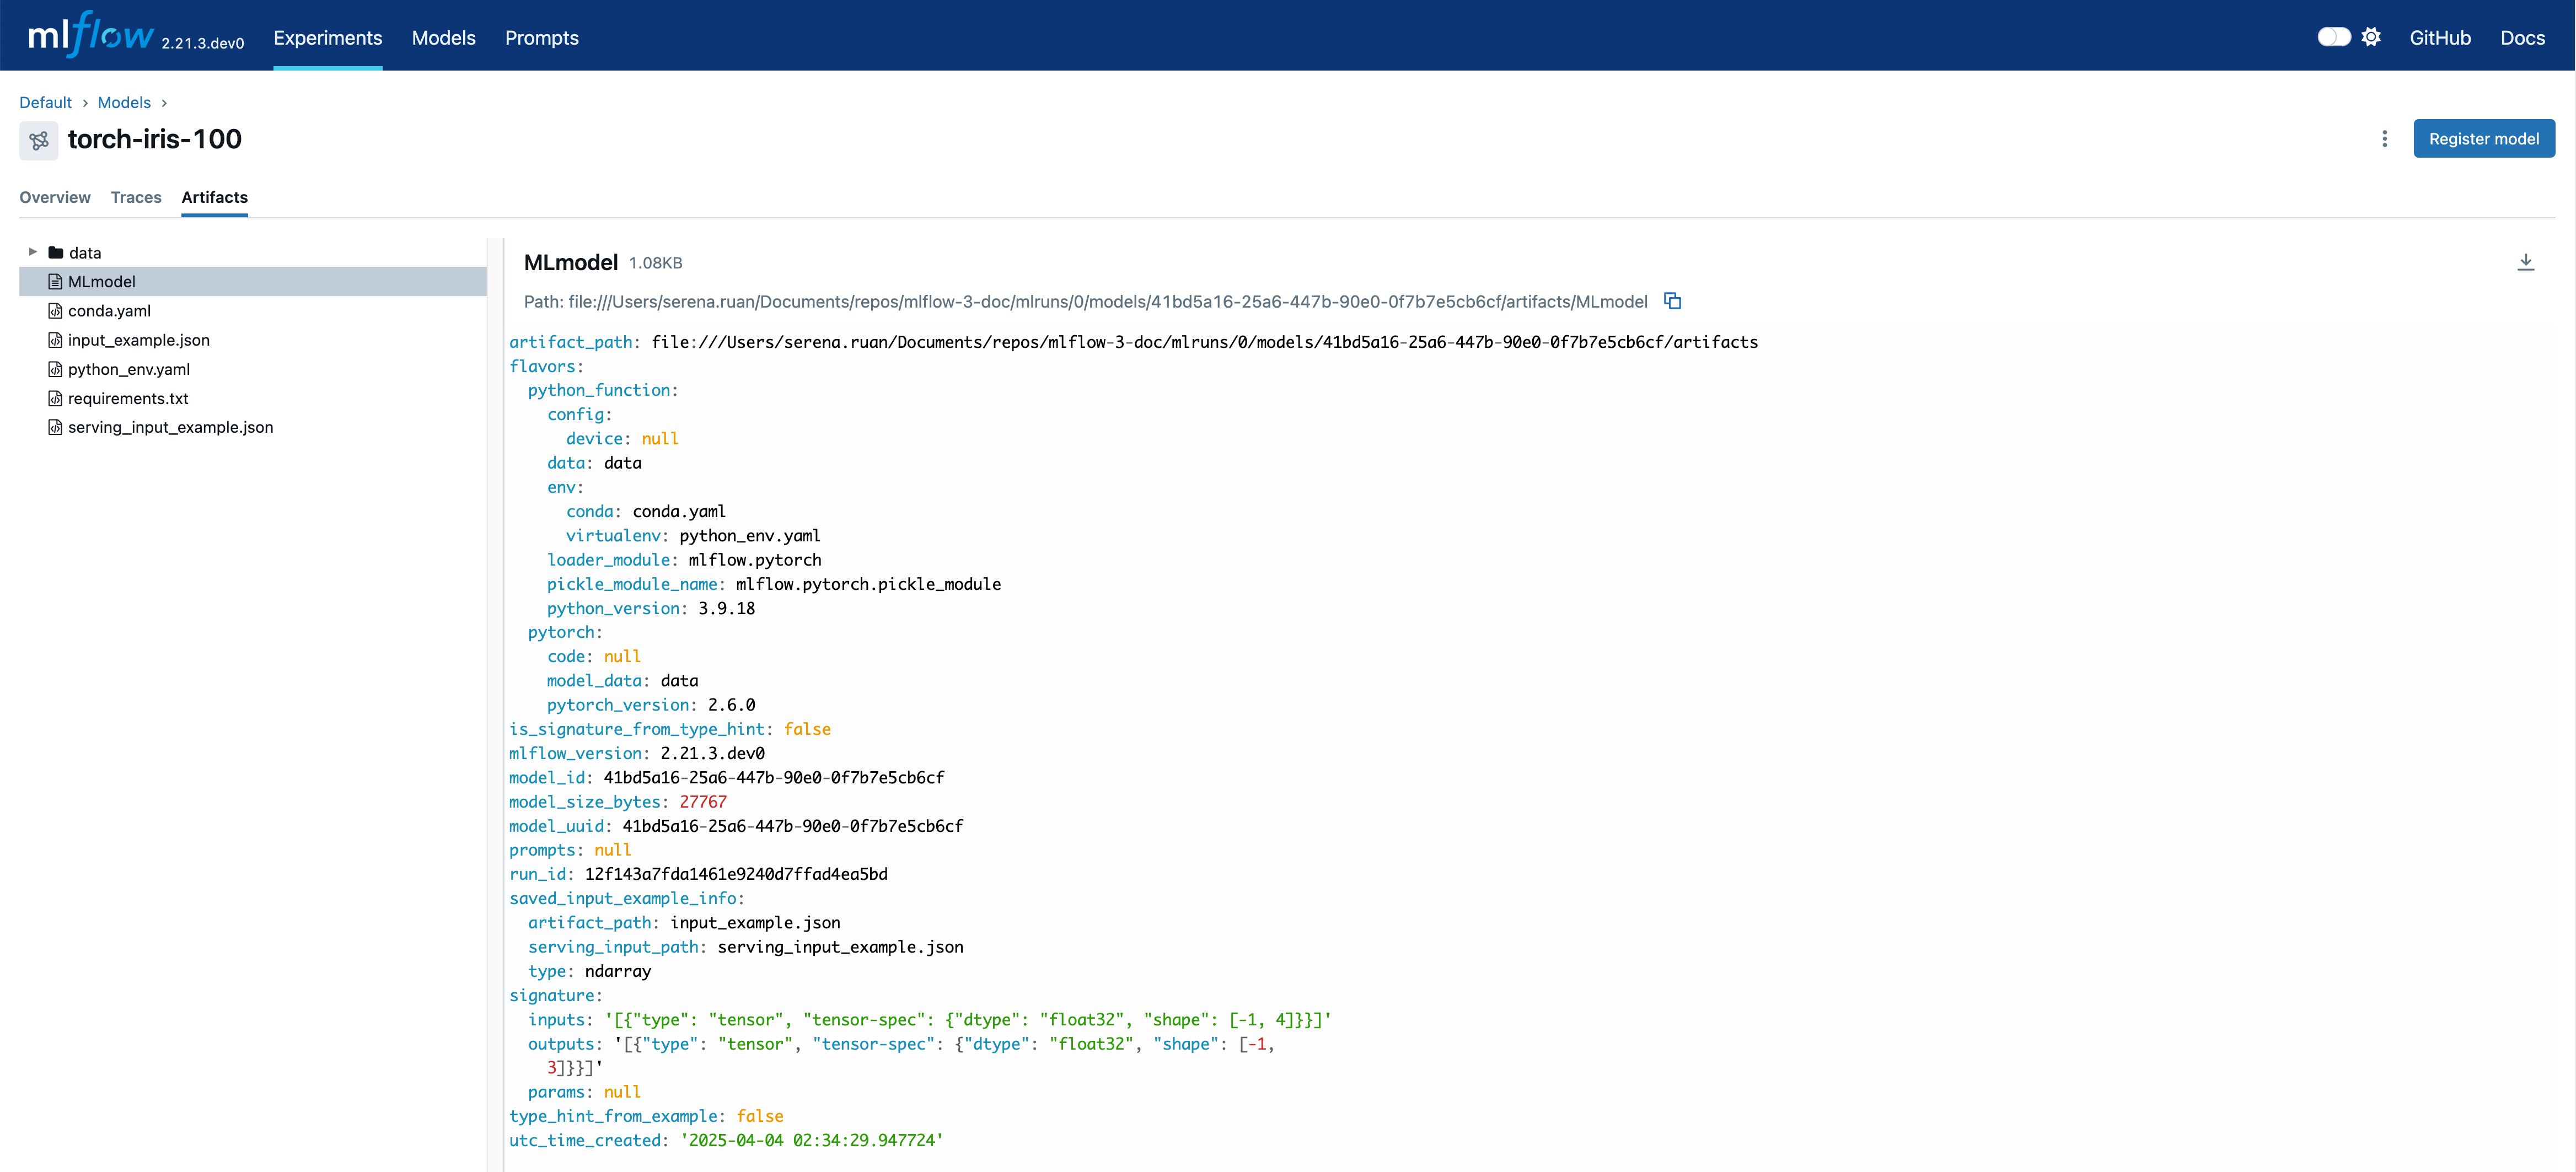Navigate to the Default breadcrumb
Screen dimensions: 2576x1172
[x=45, y=102]
